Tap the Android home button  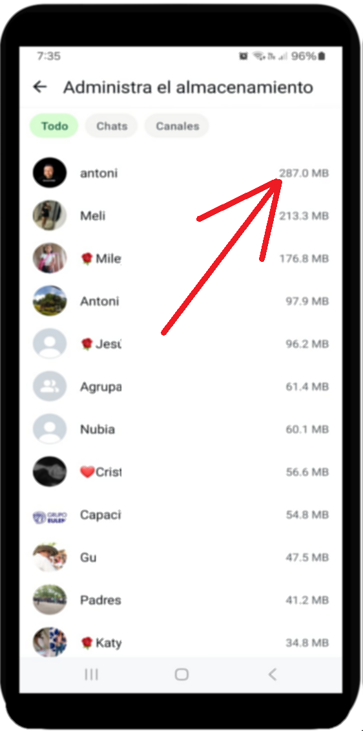click(181, 674)
